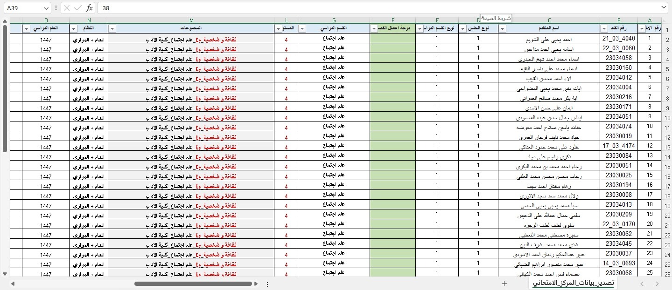
Task: Open the Name Box dropdown arrow
Action: coord(46,8)
